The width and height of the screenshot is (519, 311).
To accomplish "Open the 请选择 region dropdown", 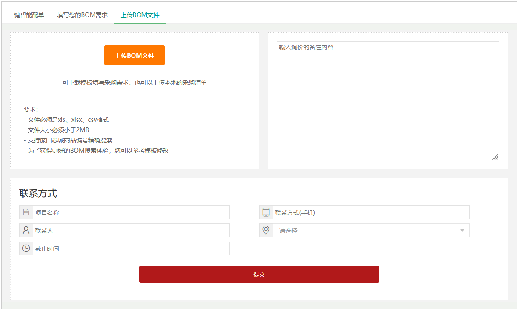I will [x=371, y=230].
